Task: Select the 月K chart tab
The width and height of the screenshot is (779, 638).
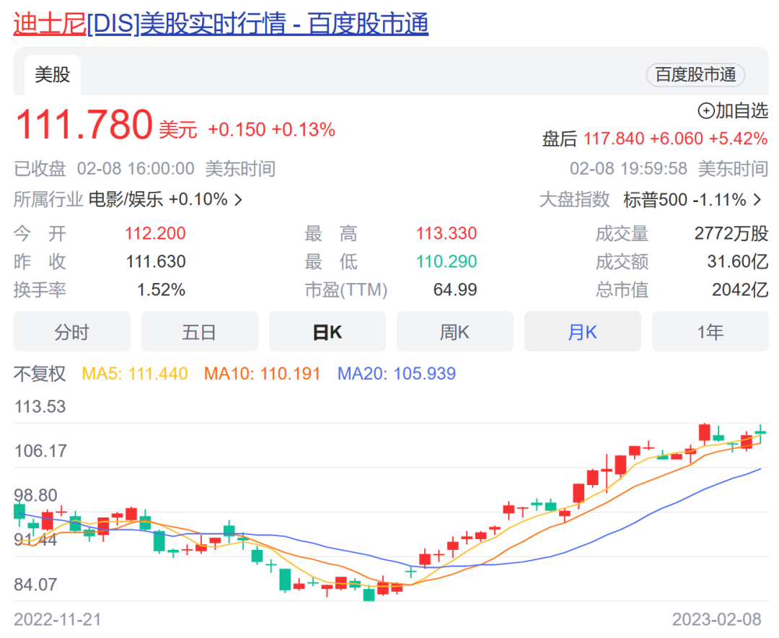Action: 582,332
